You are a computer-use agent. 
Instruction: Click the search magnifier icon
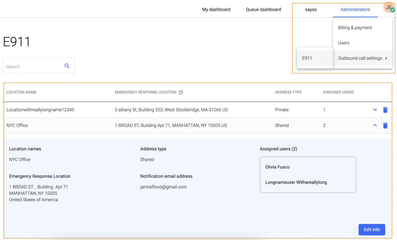pos(67,65)
